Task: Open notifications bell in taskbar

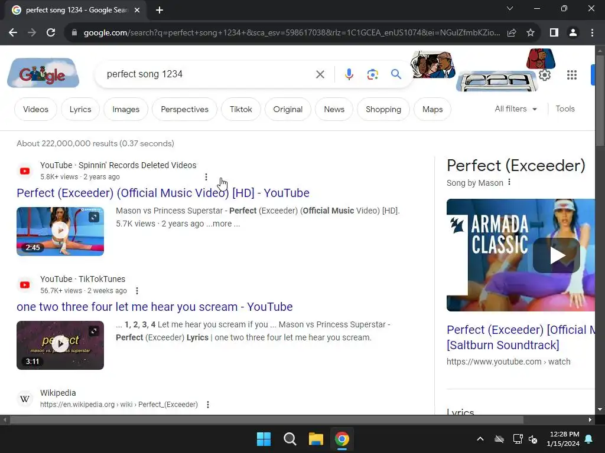Action: [589, 439]
